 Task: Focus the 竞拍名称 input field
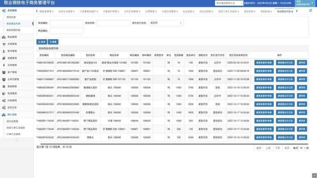[113, 23]
